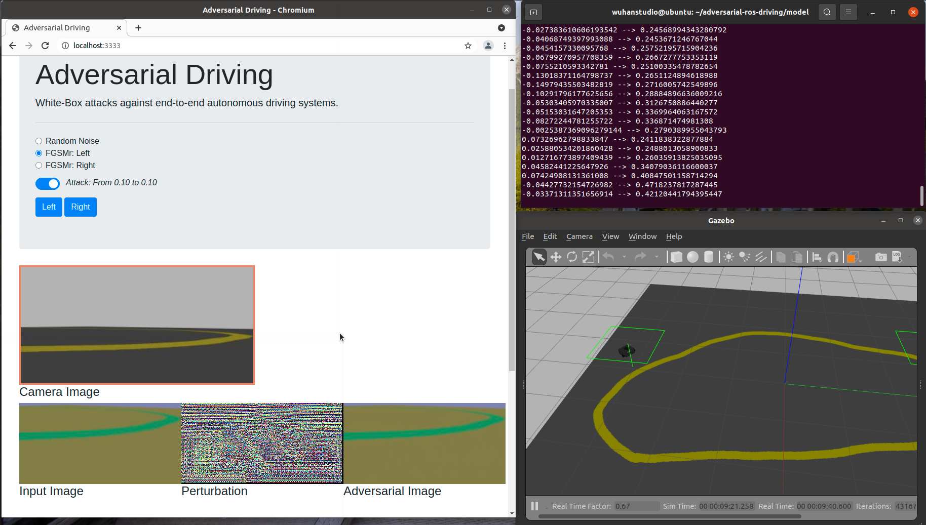Insert a sphere shape in Gazebo
The width and height of the screenshot is (926, 525).
click(692, 257)
